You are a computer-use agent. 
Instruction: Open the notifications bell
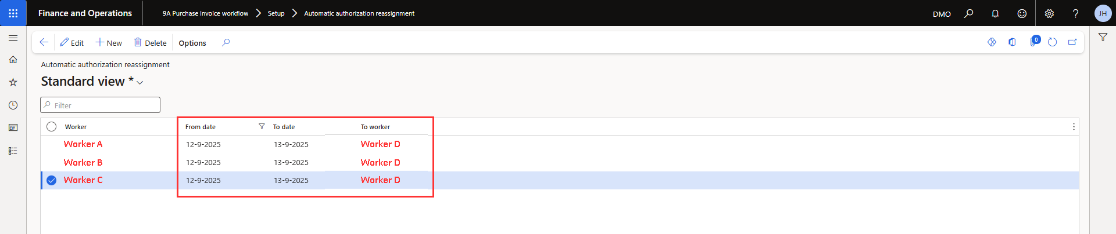pyautogui.click(x=995, y=13)
